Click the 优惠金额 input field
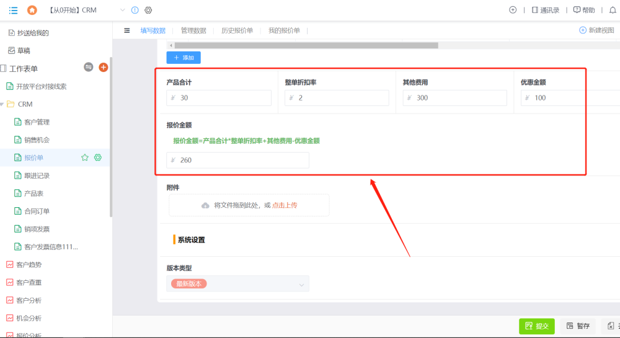Image resolution: width=620 pixels, height=338 pixels. point(570,97)
